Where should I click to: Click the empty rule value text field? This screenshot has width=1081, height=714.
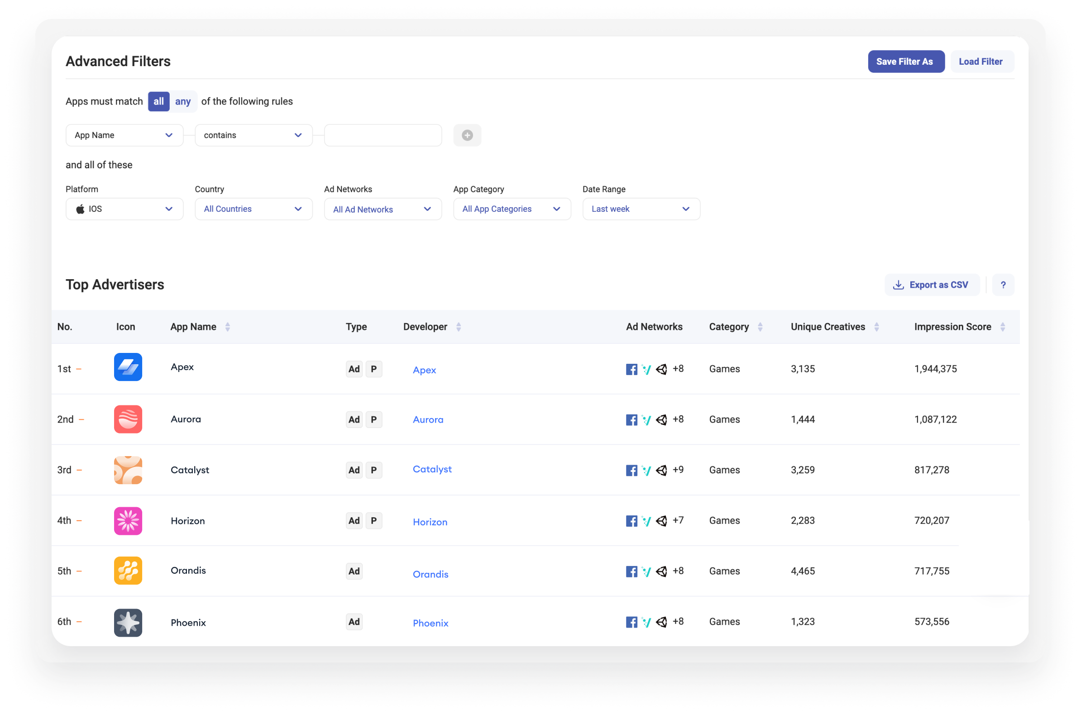[383, 135]
